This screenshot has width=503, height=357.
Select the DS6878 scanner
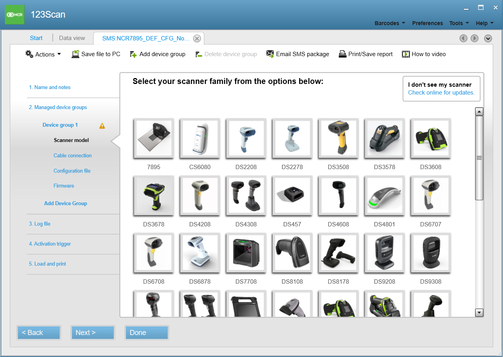[x=200, y=253]
